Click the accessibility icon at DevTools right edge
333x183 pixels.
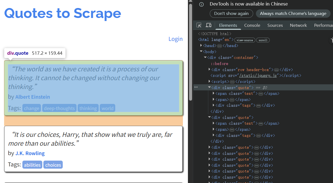[x=331, y=40]
